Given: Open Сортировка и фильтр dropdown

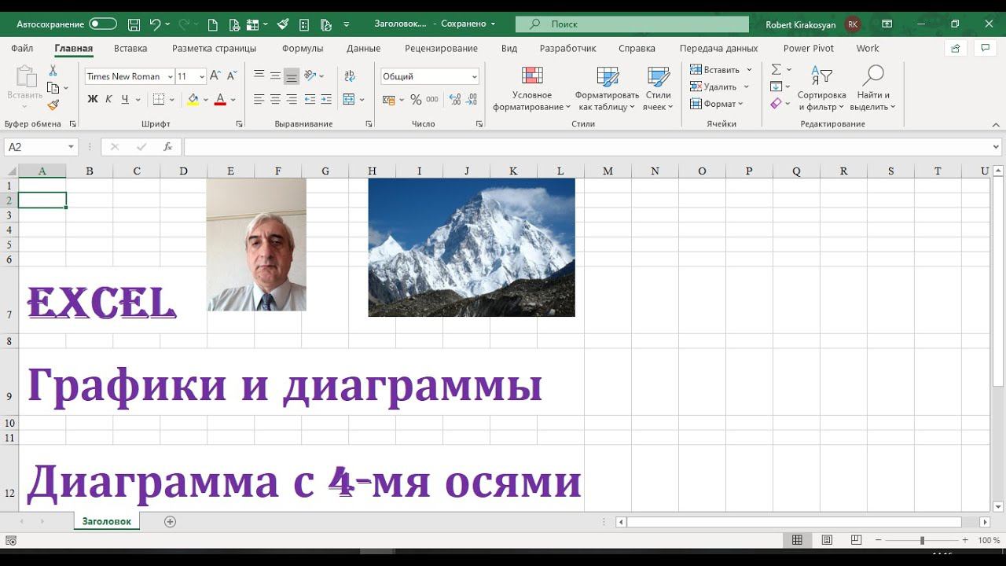Looking at the screenshot, I should [821, 89].
